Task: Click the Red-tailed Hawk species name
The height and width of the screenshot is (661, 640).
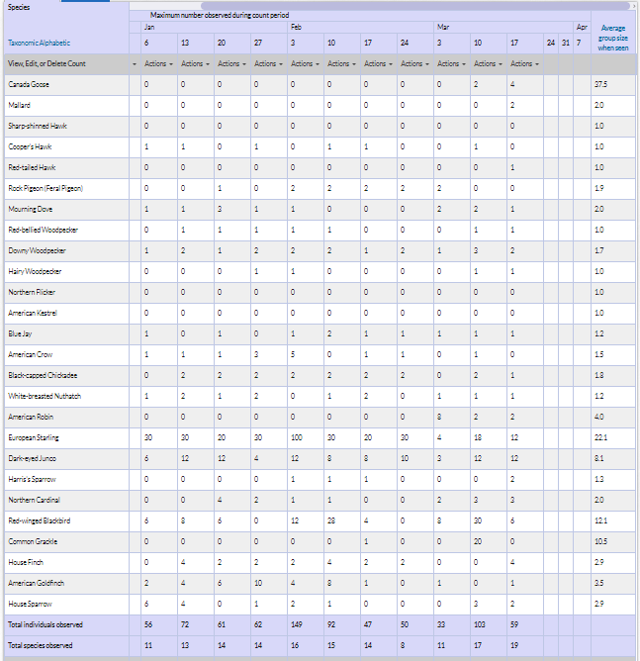Action: (32, 167)
